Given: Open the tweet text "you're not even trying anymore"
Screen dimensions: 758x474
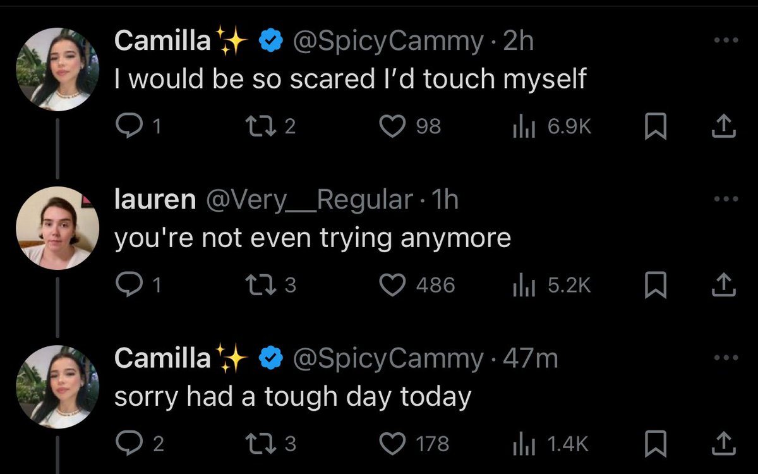Looking at the screenshot, I should click(312, 239).
